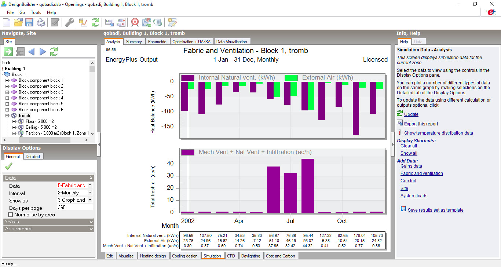The height and width of the screenshot is (267, 501).
Task: Click the Clear all shortcut link
Action: [409, 146]
